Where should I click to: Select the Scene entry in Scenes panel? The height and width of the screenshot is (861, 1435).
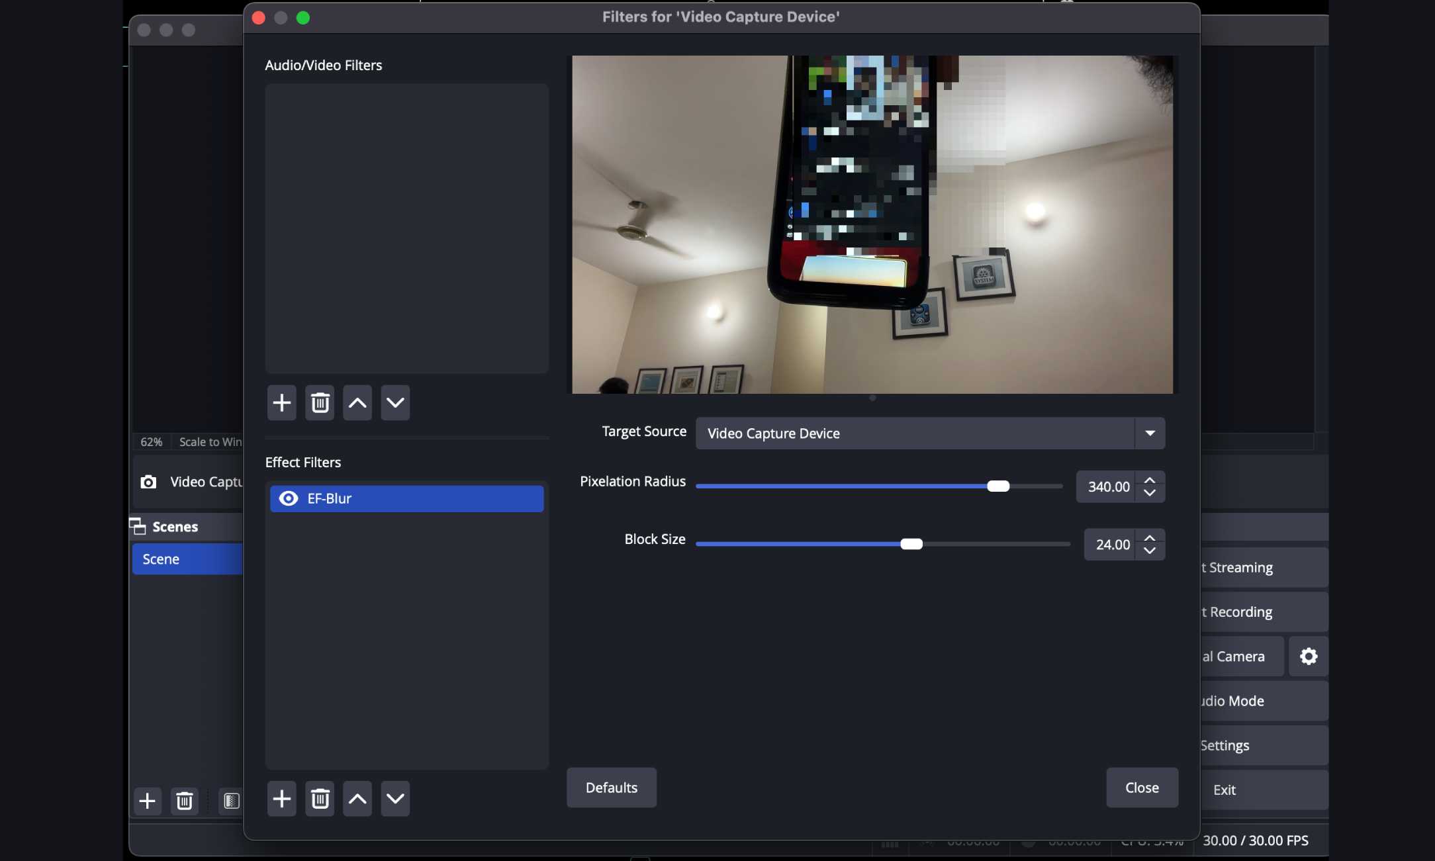pyautogui.click(x=161, y=559)
